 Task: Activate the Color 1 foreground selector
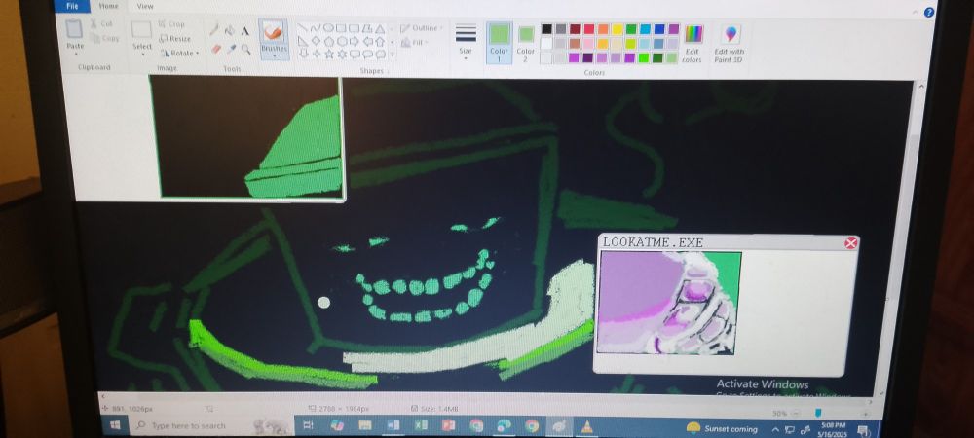pos(499,42)
